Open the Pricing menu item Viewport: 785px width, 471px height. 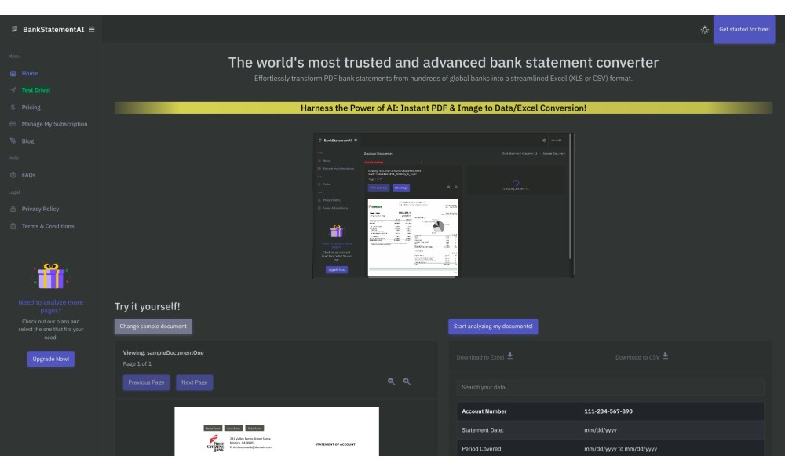31,107
